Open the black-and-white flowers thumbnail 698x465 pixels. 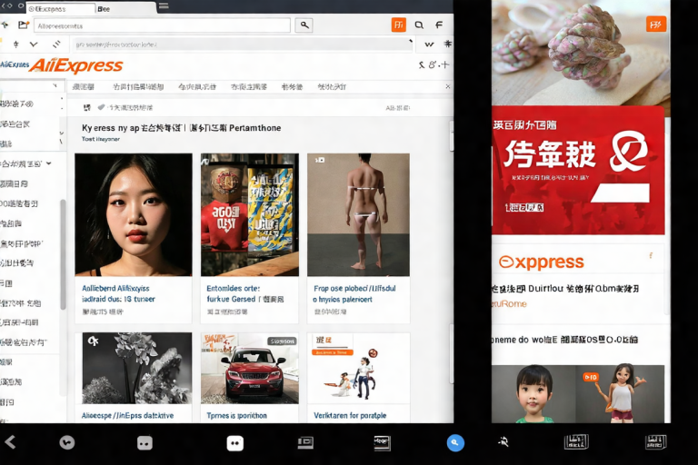click(137, 369)
